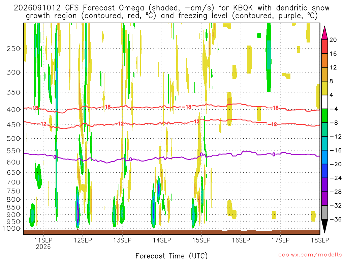The image size is (345, 259).
Task: Click the coolwx.com/modelts link
Action: point(310,255)
